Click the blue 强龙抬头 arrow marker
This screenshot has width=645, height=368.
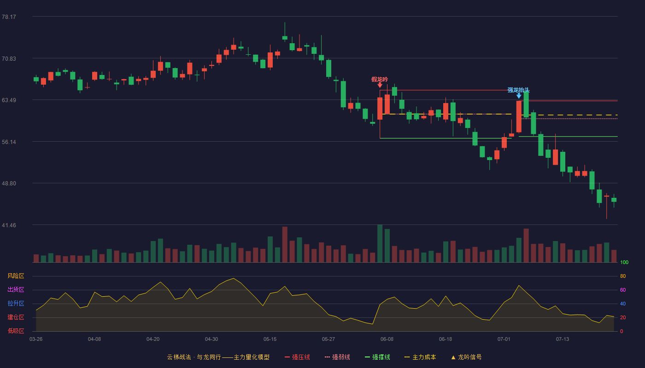coord(519,96)
